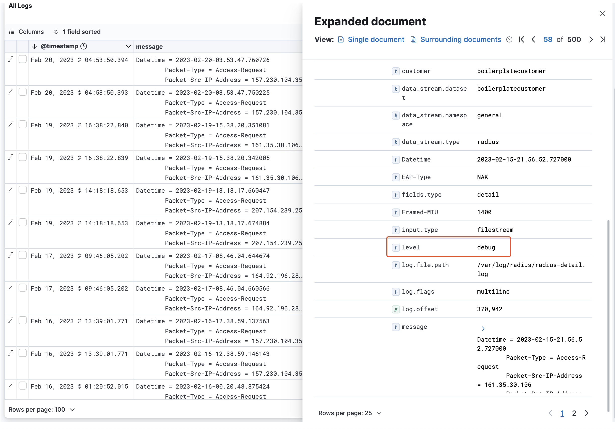Open the @timestamp column header dropdown
615x429 pixels.
pos(128,47)
